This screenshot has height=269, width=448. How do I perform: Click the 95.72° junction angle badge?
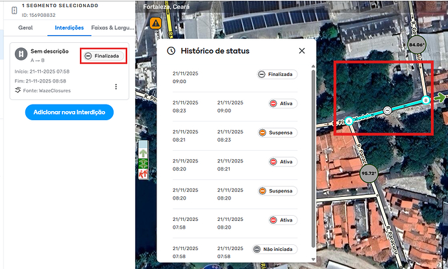point(369,173)
